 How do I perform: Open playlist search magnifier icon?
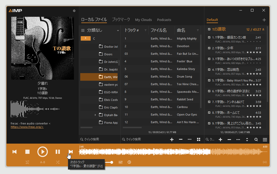coord(256,140)
